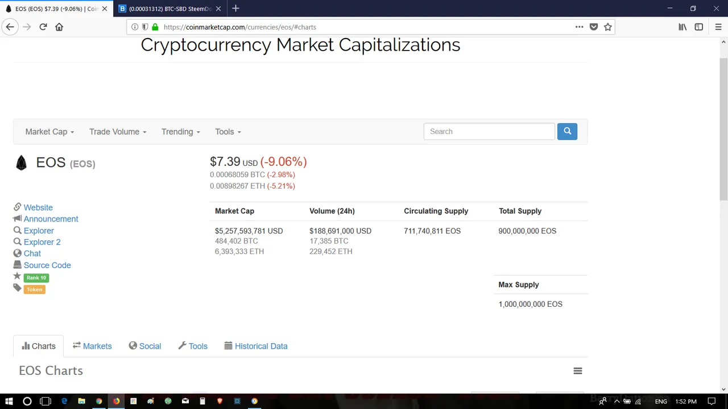The image size is (728, 409).
Task: Show hidden system tray icons
Action: [617, 402]
